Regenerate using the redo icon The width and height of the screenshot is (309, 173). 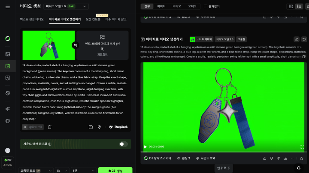pos(304,39)
